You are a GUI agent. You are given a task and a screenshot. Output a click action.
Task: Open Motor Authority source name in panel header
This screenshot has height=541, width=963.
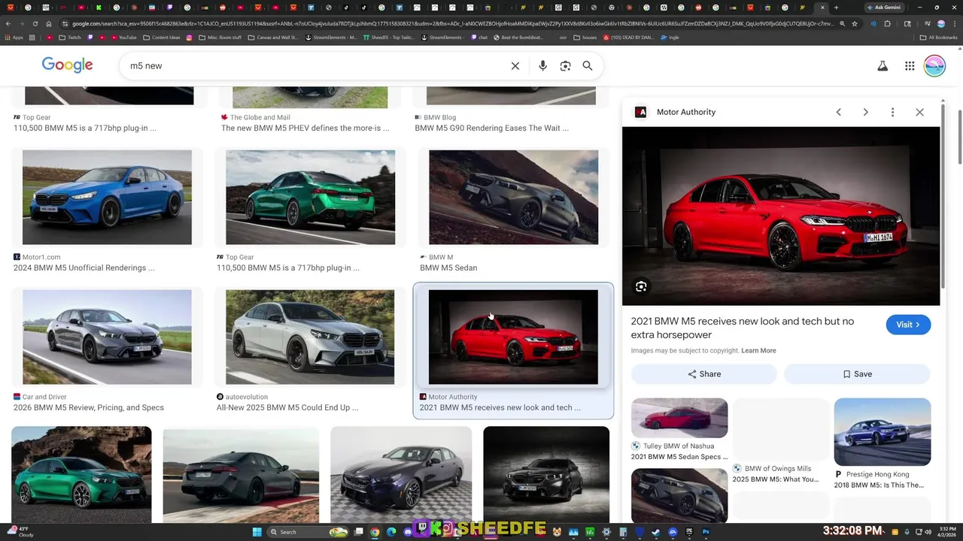(685, 112)
